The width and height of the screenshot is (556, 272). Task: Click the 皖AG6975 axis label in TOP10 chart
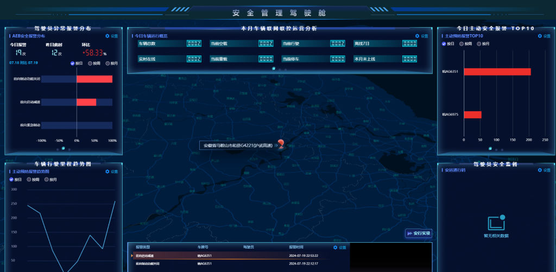[x=450, y=115]
